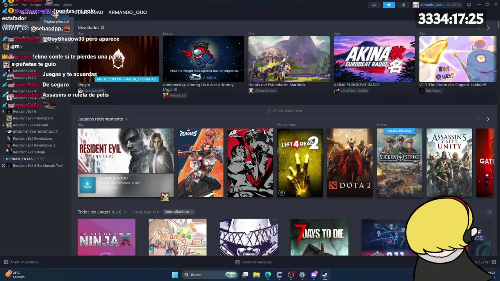Open the Left 4 Dead 2 game cover
This screenshot has height=281, width=500.
point(300,163)
